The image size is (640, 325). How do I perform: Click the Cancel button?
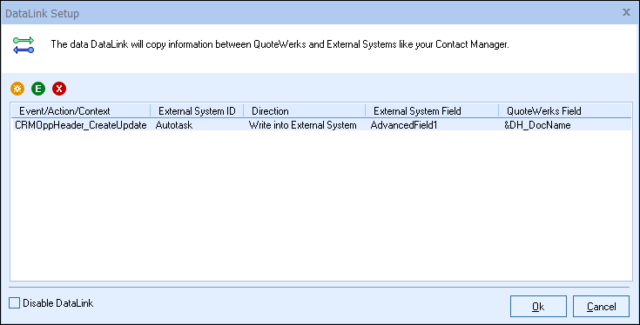(601, 306)
